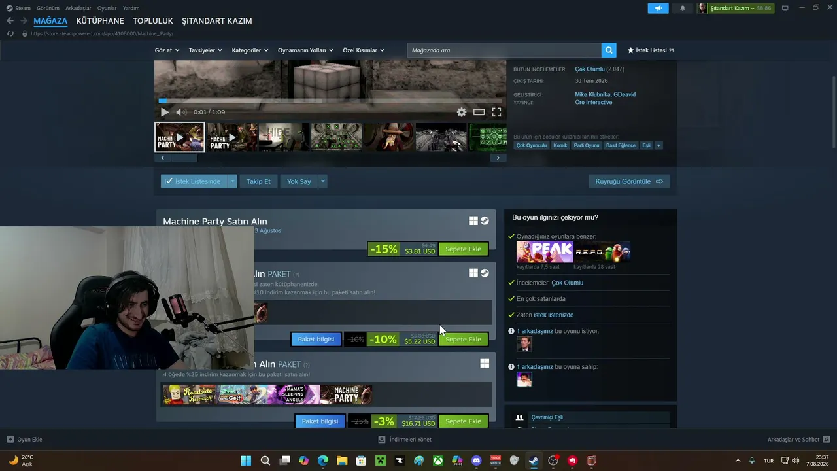Open the Arkadaşlar menu
The image size is (837, 471).
coord(78,8)
